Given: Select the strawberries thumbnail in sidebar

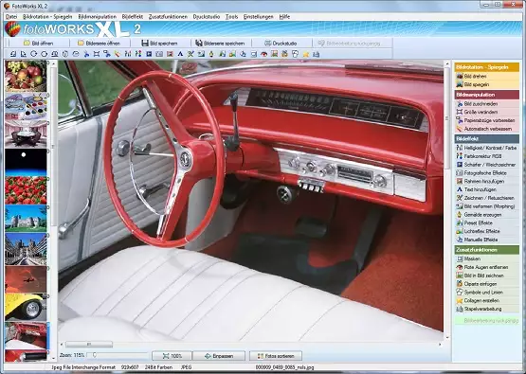Looking at the screenshot, I should click(x=26, y=190).
